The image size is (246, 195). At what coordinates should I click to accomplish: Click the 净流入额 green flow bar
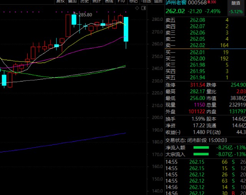pyautogui.click(x=201, y=148)
